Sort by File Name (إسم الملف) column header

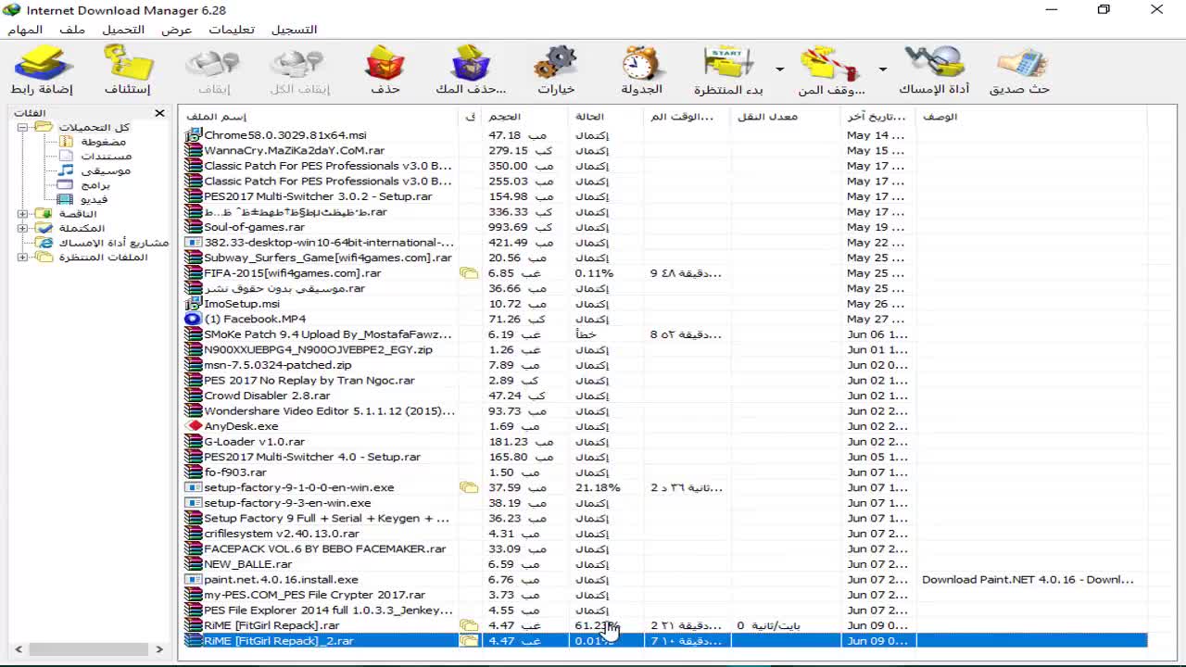tap(319, 117)
